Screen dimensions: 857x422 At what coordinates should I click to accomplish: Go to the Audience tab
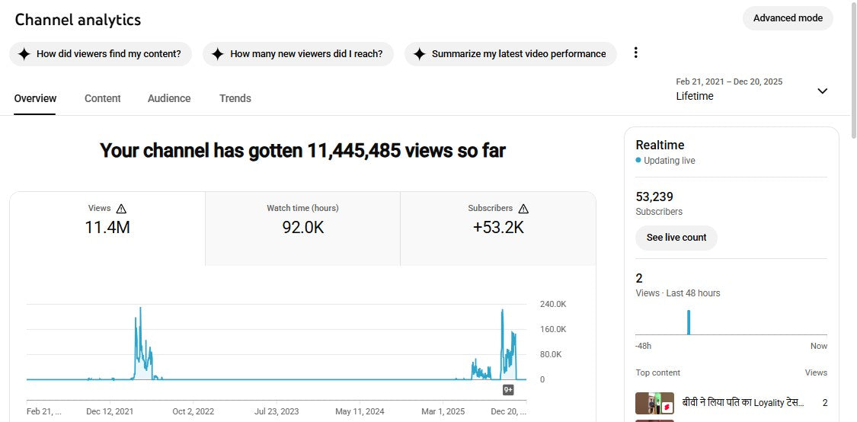169,98
